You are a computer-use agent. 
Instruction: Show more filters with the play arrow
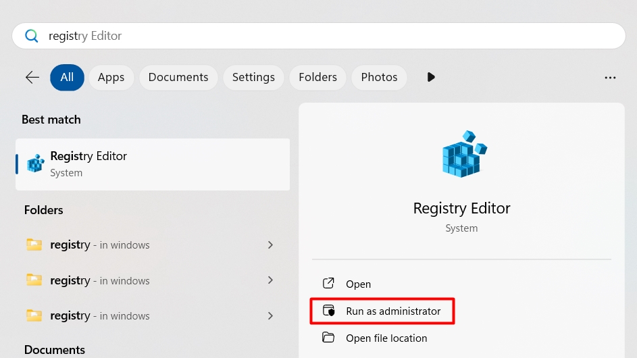tap(431, 77)
